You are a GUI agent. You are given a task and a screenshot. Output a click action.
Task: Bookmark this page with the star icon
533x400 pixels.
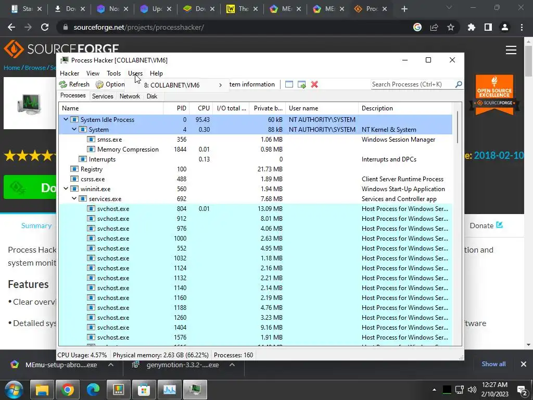pyautogui.click(x=451, y=27)
